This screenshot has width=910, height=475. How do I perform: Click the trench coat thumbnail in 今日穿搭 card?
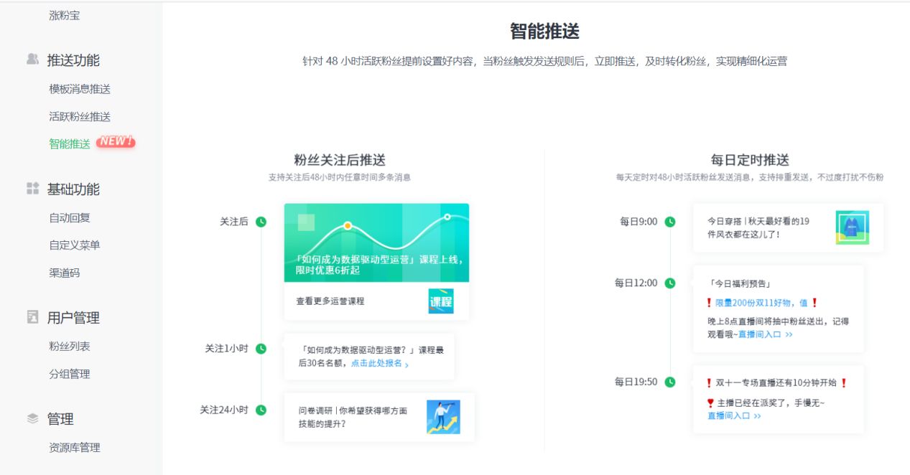[x=853, y=227]
